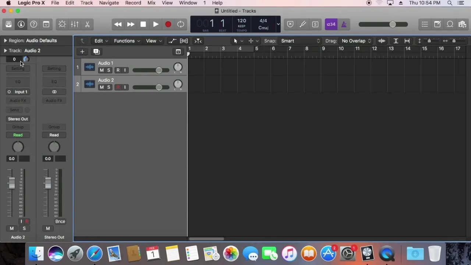Open the Editors with the scissors icon

click(87, 24)
